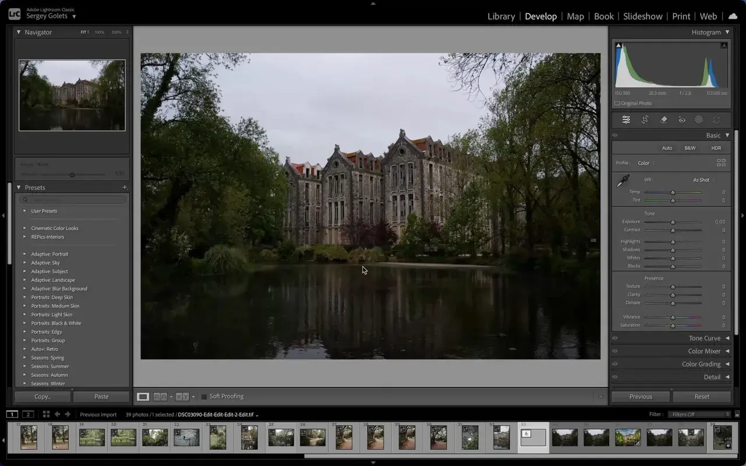Select the Red Eye correction tool
The height and width of the screenshot is (466, 746).
681,119
